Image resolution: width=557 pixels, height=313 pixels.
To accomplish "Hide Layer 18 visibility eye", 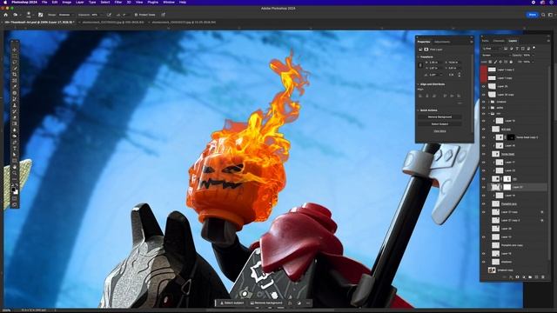I will click(x=484, y=253).
